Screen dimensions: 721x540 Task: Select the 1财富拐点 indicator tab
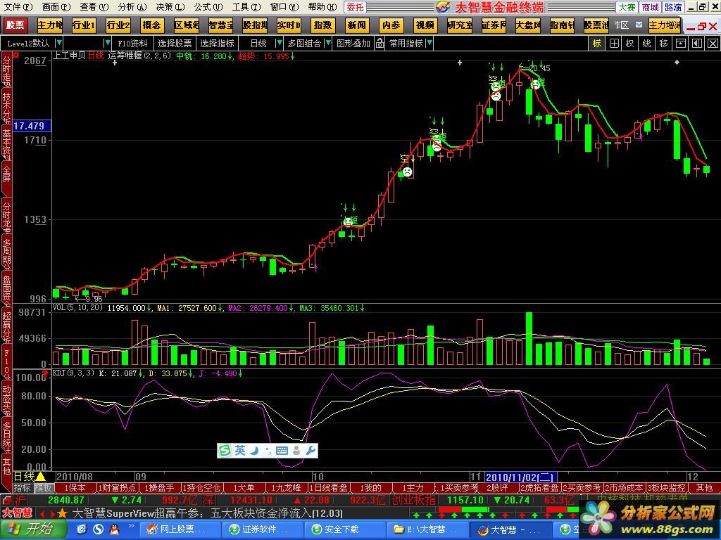click(x=118, y=488)
